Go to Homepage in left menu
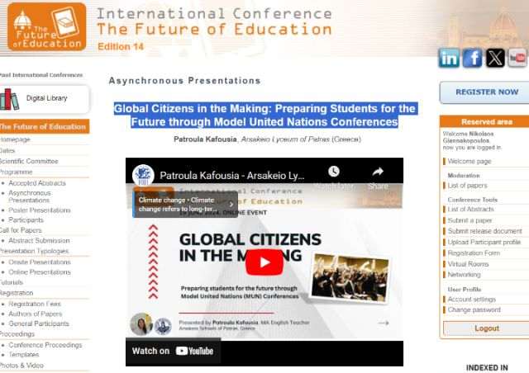 [15, 139]
